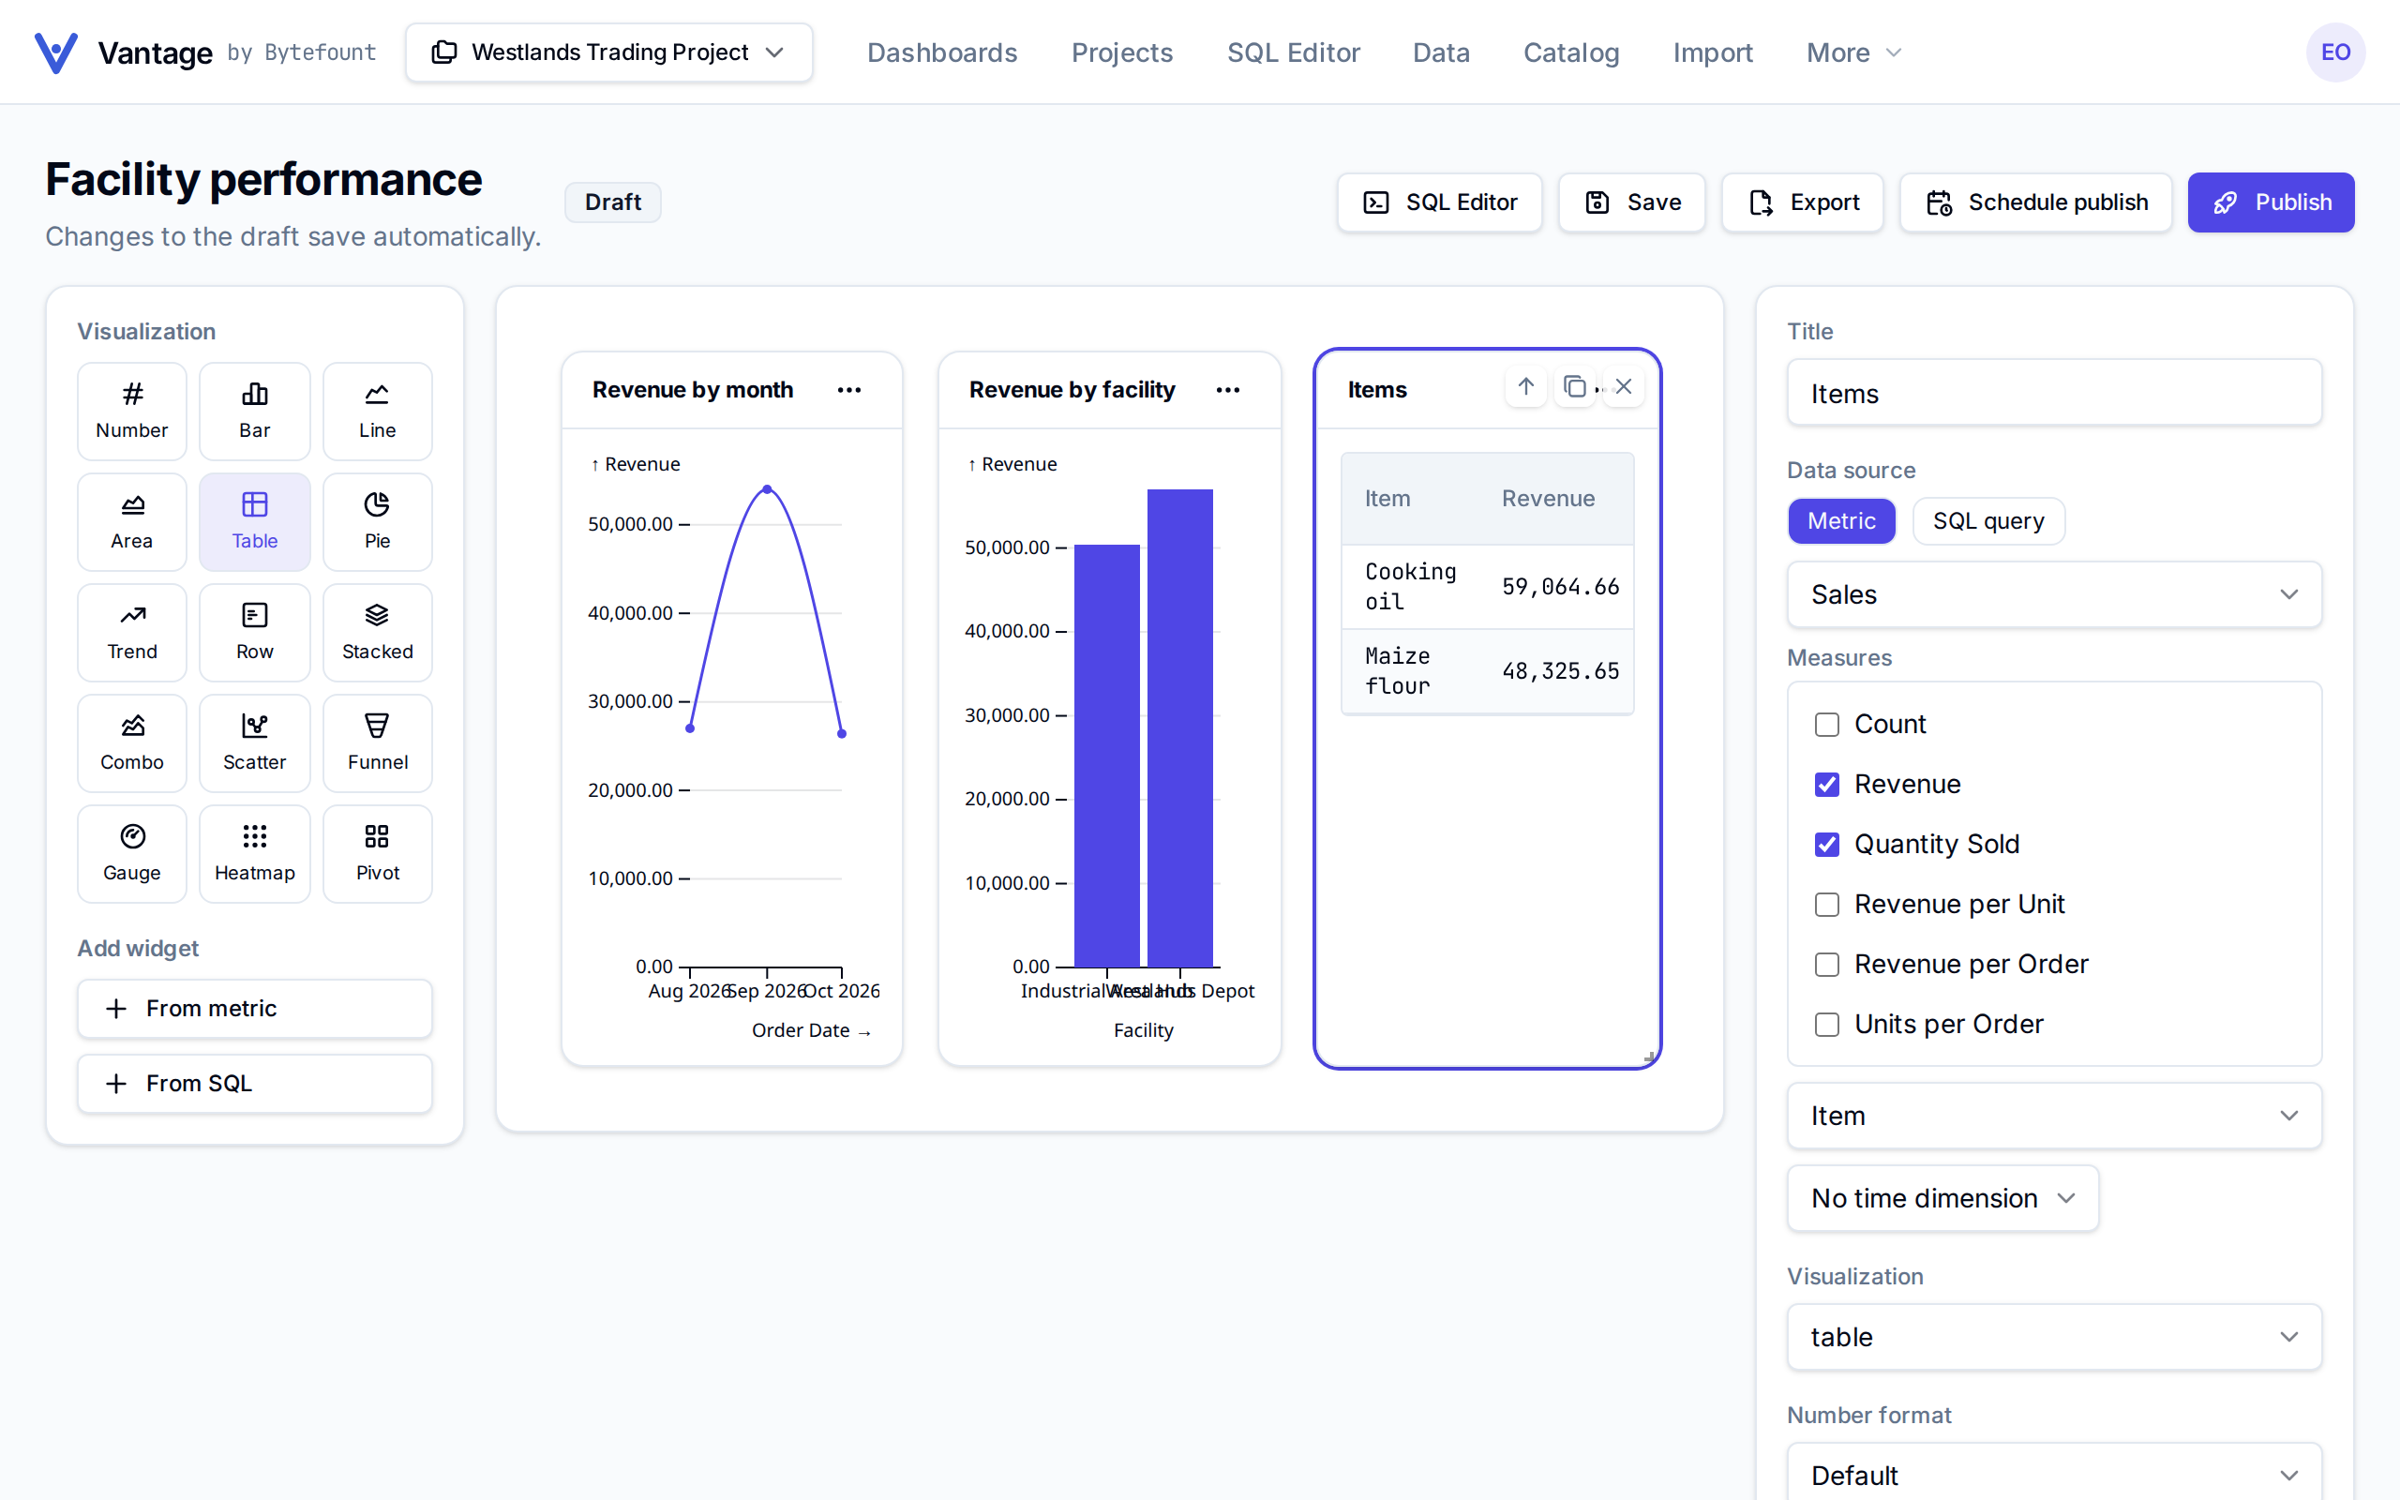Click the move-up arrow on Items widget

coord(1525,387)
